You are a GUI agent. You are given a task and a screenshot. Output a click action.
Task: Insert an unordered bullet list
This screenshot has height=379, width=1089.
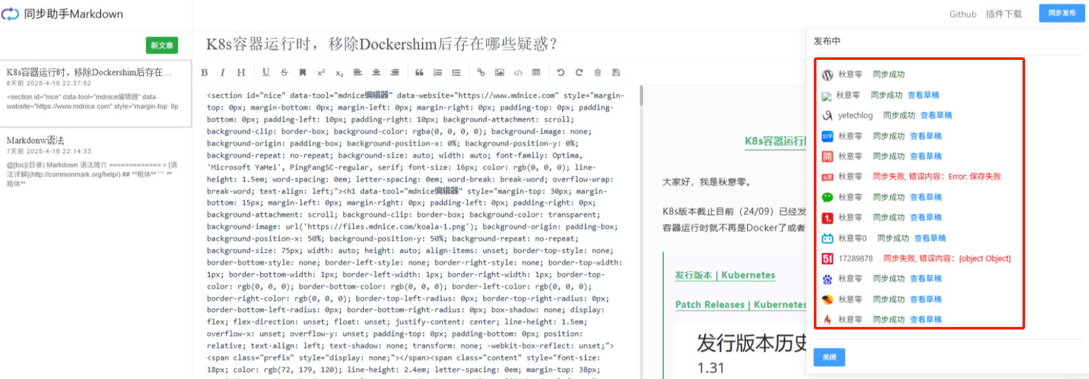click(x=456, y=72)
